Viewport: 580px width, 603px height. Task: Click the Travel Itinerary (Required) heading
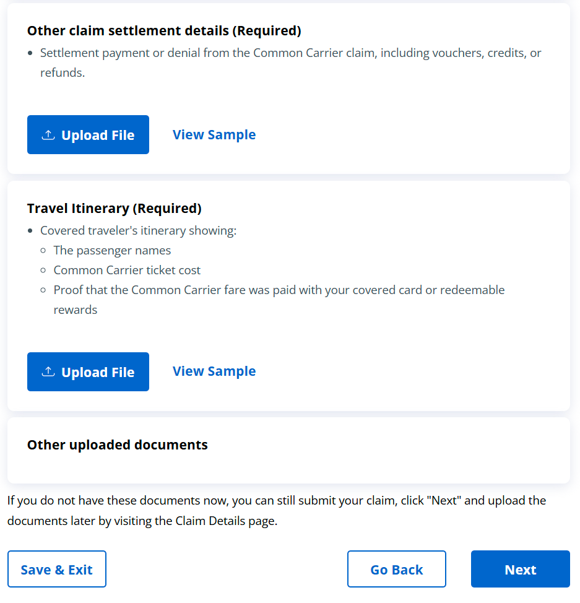(115, 209)
